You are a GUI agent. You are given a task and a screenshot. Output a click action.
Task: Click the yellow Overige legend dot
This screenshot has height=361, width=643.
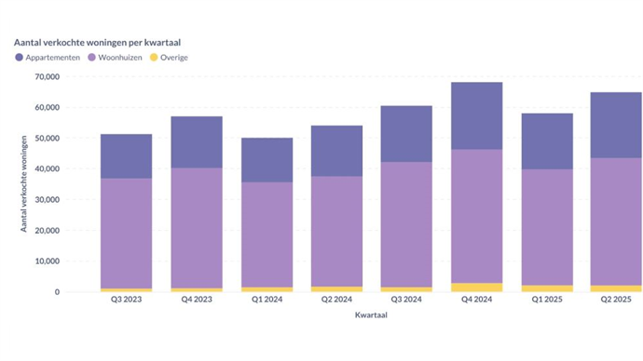click(x=154, y=58)
